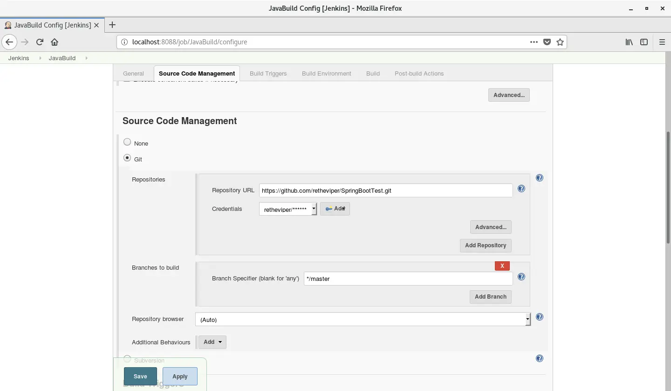671x391 pixels.
Task: Delete branch with red X button
Action: tap(502, 266)
